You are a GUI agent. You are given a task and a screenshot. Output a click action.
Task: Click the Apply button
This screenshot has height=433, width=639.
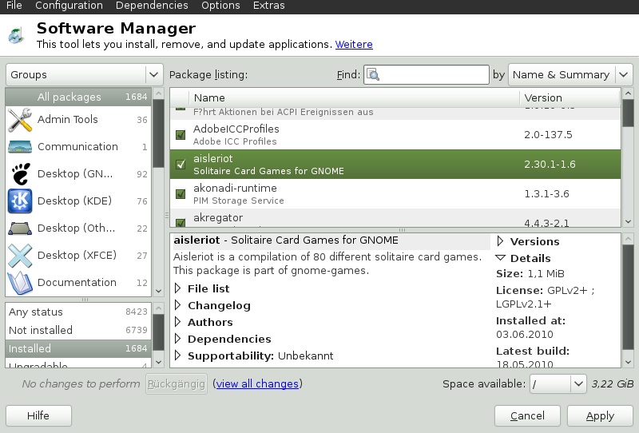(x=599, y=415)
